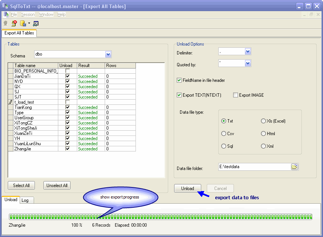Screen dimensions: 323x237
Task: Click the Unselect All button
Action: point(57,186)
